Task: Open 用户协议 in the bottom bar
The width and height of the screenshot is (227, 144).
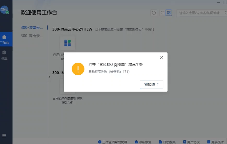Action: (191, 142)
